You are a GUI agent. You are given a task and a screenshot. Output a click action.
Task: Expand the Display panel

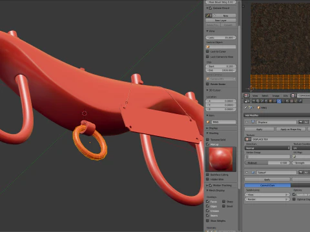tap(207, 128)
